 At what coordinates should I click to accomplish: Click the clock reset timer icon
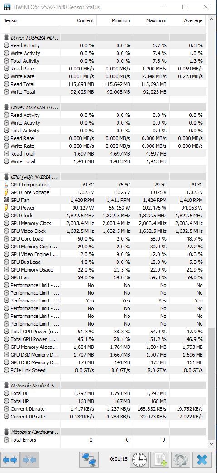139,460
